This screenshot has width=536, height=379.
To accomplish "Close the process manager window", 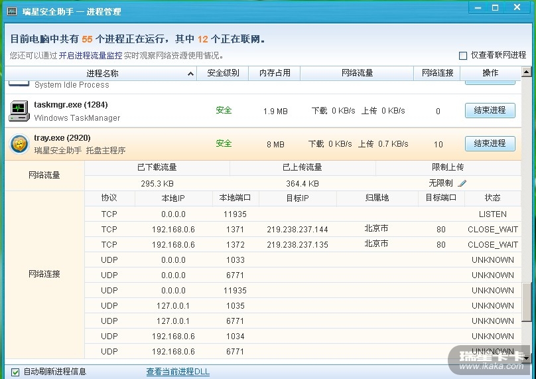I will click(516, 7).
